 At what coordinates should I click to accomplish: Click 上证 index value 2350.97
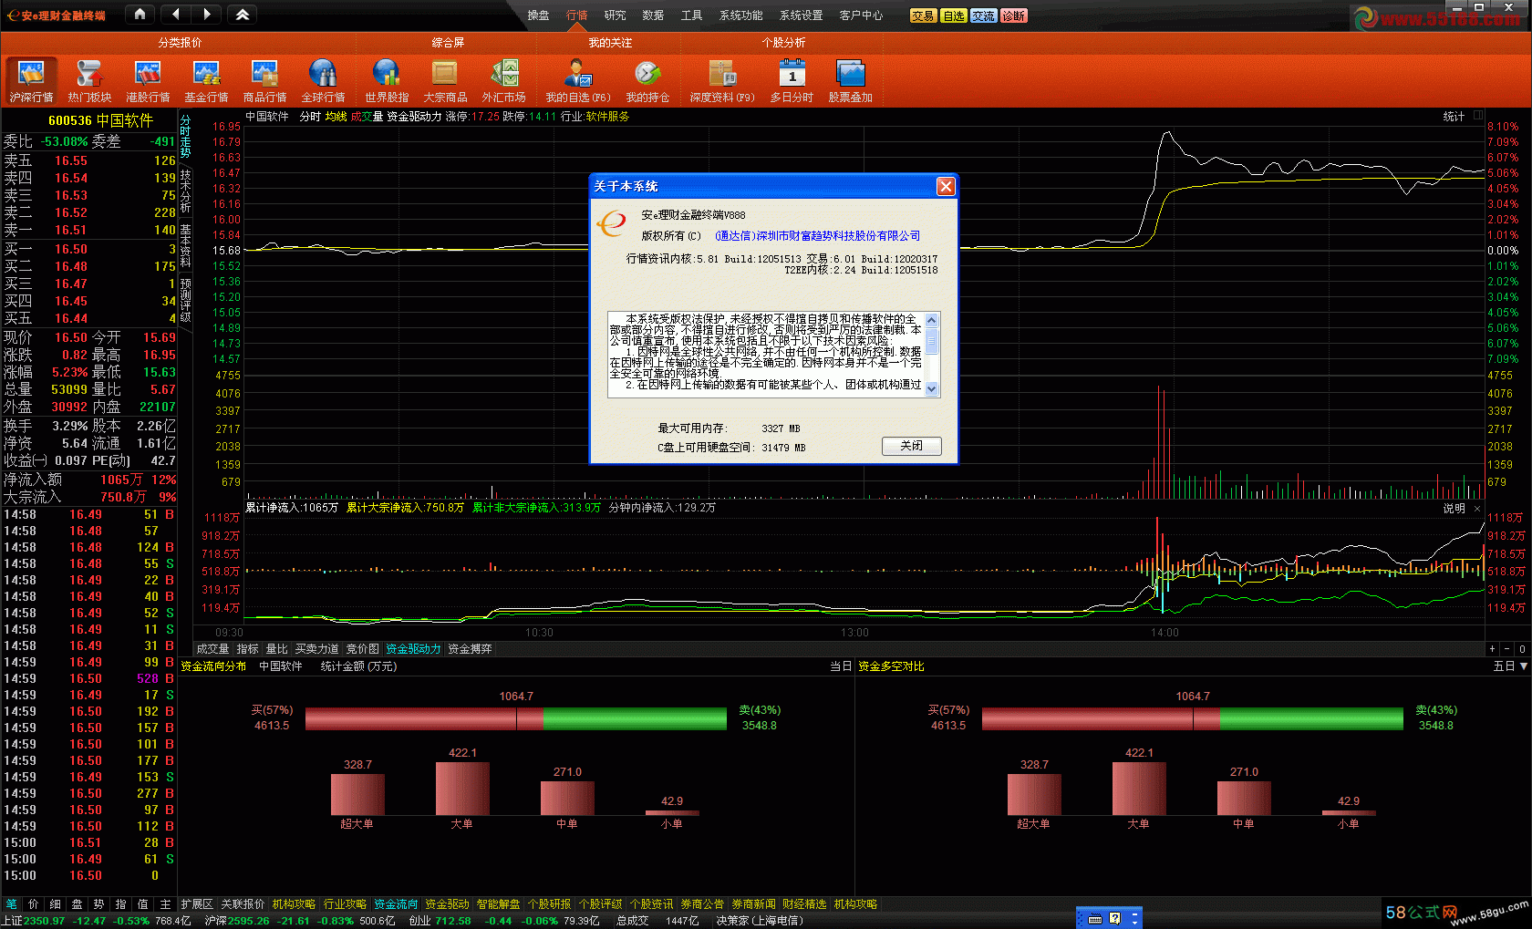[x=45, y=921]
